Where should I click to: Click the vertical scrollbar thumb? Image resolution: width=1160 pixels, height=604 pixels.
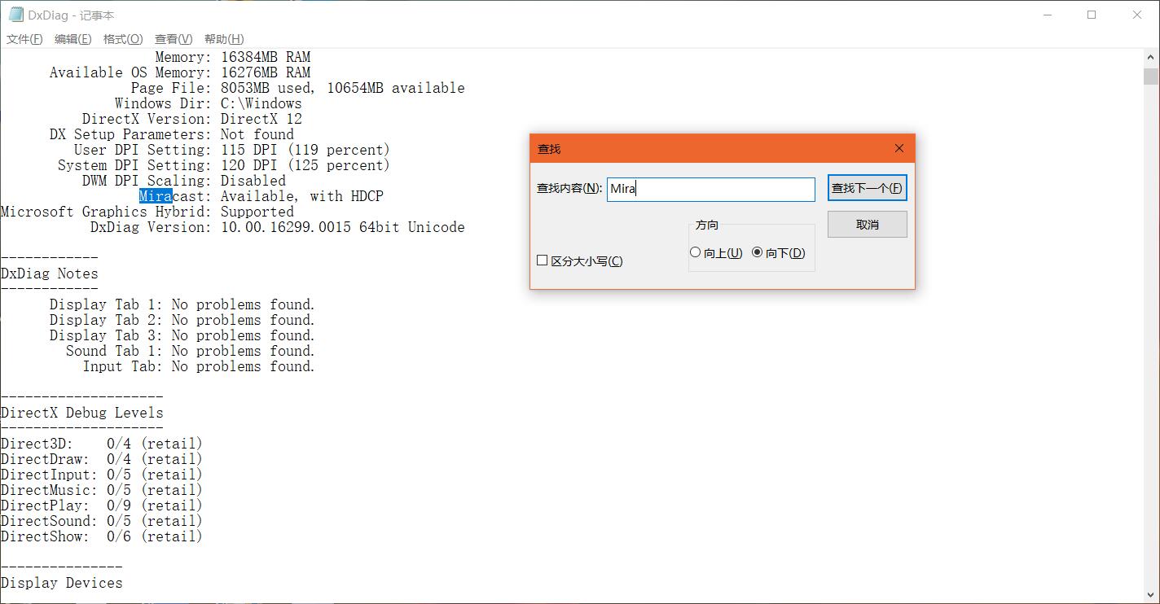tap(1151, 77)
